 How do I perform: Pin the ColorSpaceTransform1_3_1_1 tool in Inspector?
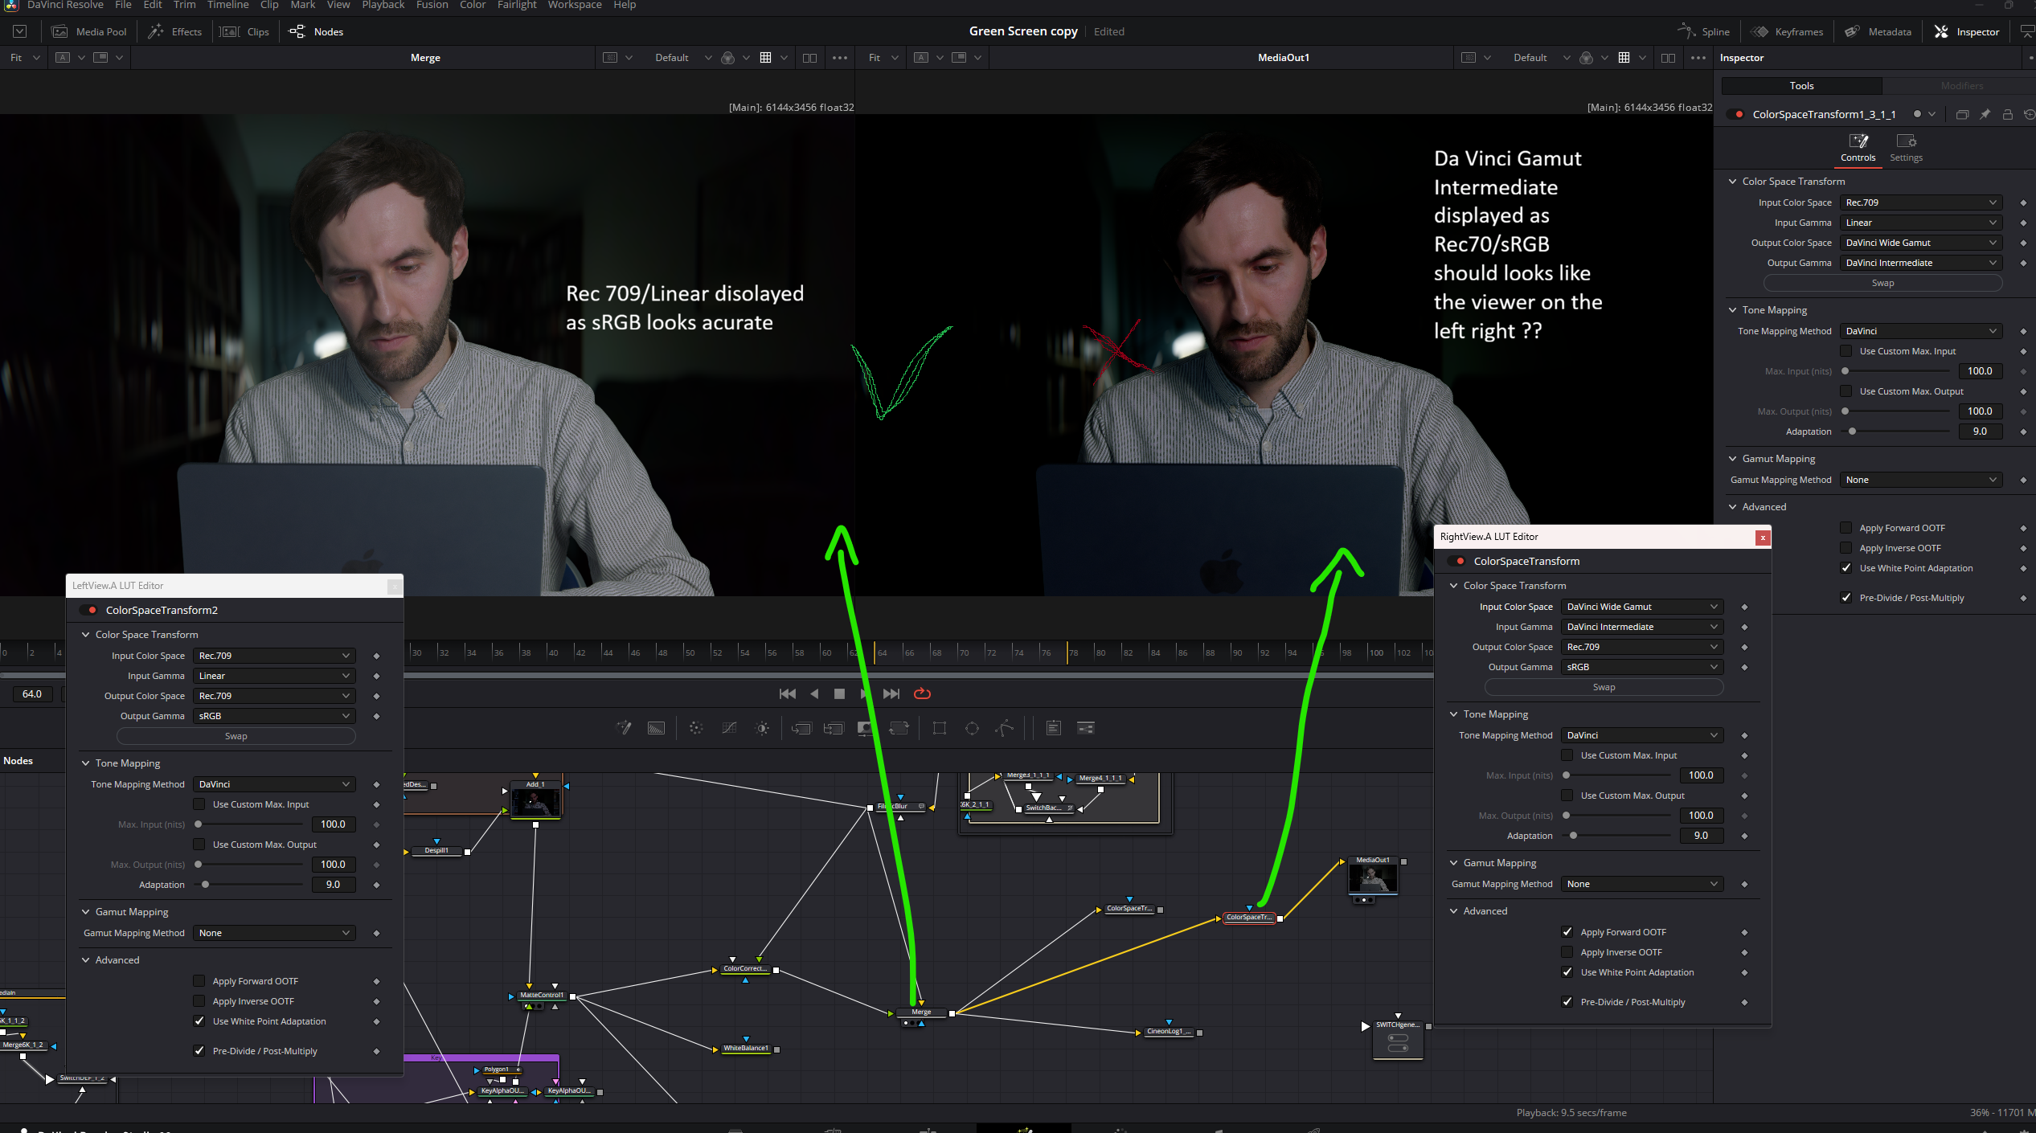click(x=1985, y=114)
